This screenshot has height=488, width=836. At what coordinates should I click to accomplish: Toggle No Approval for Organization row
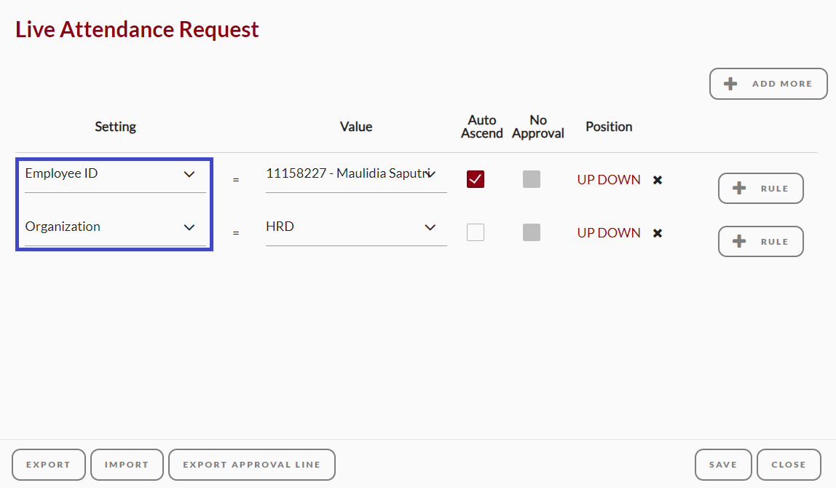(x=531, y=232)
